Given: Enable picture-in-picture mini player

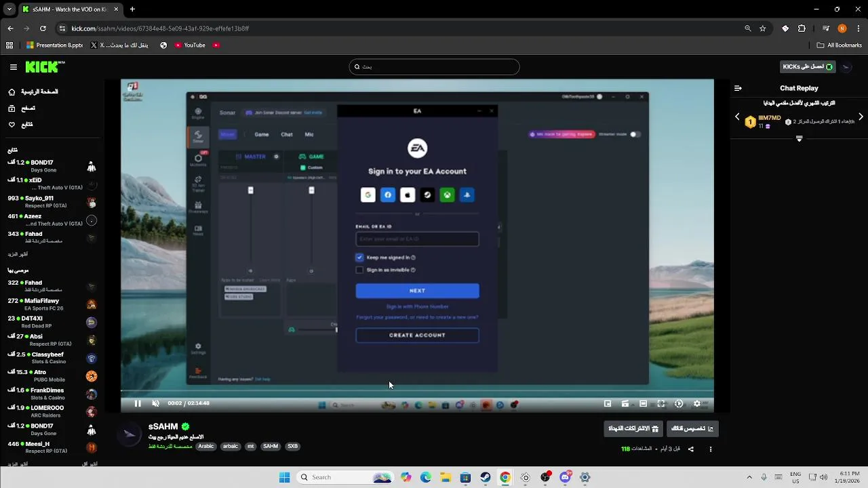Looking at the screenshot, I should coord(608,403).
